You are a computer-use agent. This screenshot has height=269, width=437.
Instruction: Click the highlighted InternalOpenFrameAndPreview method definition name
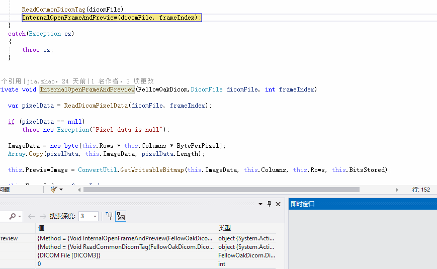point(87,89)
